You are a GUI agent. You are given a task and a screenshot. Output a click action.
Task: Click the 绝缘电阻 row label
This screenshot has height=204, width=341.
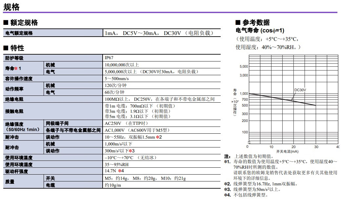(x=14, y=99)
